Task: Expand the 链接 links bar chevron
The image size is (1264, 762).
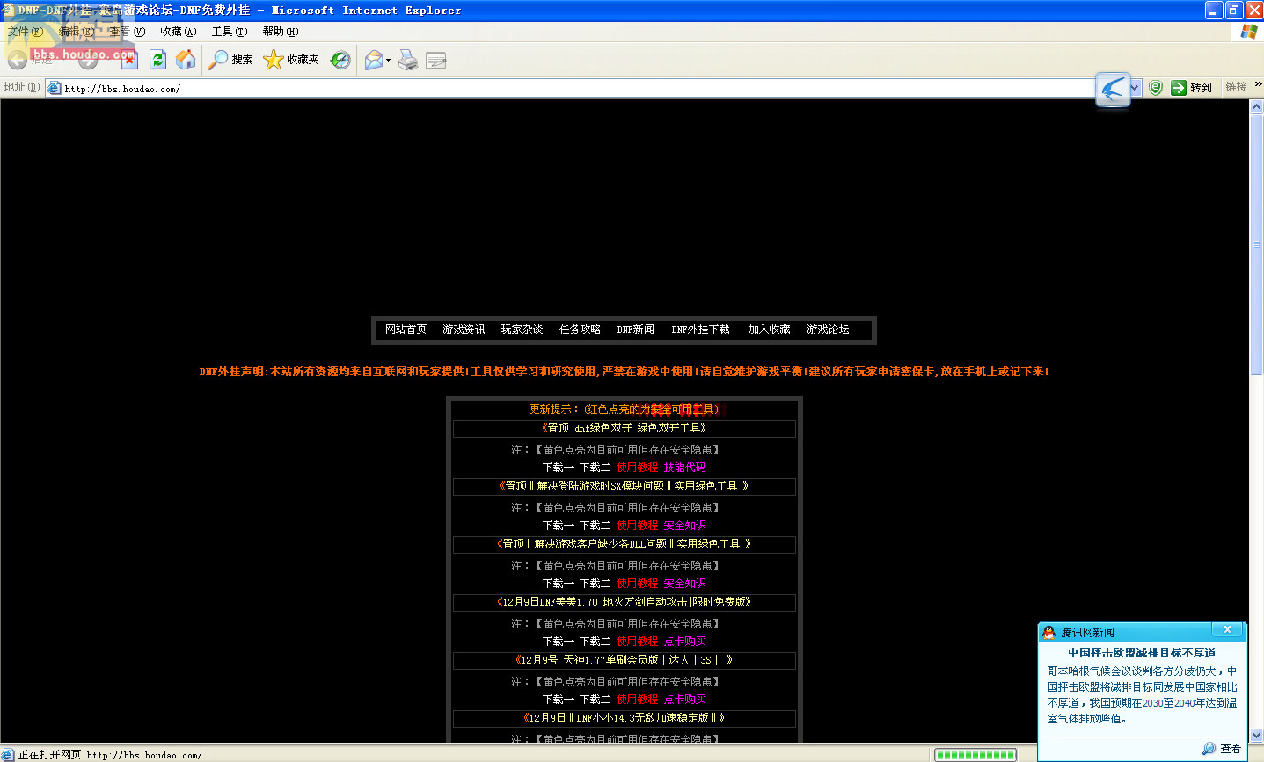Action: pos(1258,85)
